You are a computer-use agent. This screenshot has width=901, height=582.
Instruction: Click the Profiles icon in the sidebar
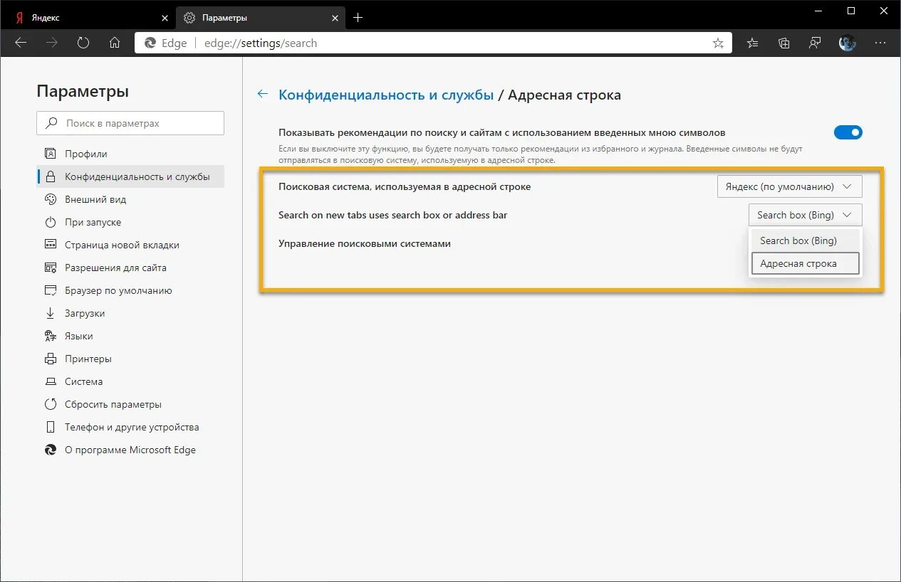(x=51, y=154)
